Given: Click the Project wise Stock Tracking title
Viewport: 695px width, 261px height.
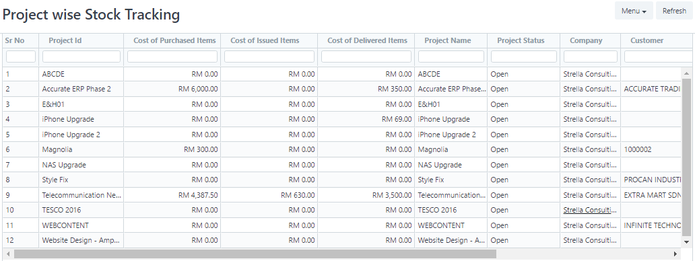Looking at the screenshot, I should pos(91,15).
